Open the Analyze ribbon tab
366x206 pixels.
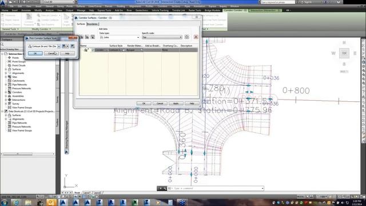click(50, 10)
